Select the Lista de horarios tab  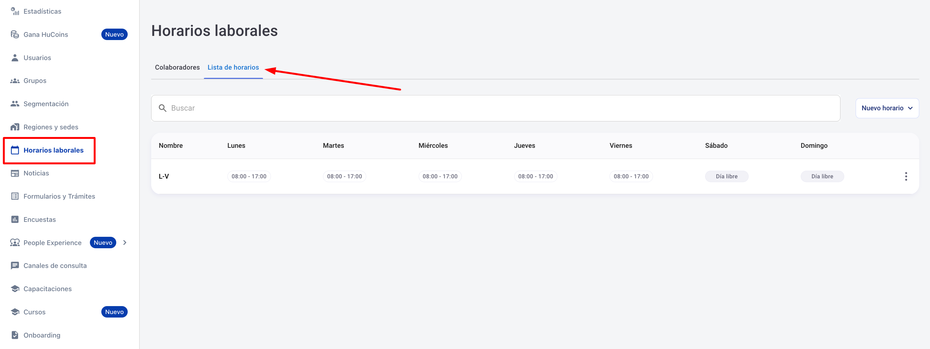click(x=233, y=67)
